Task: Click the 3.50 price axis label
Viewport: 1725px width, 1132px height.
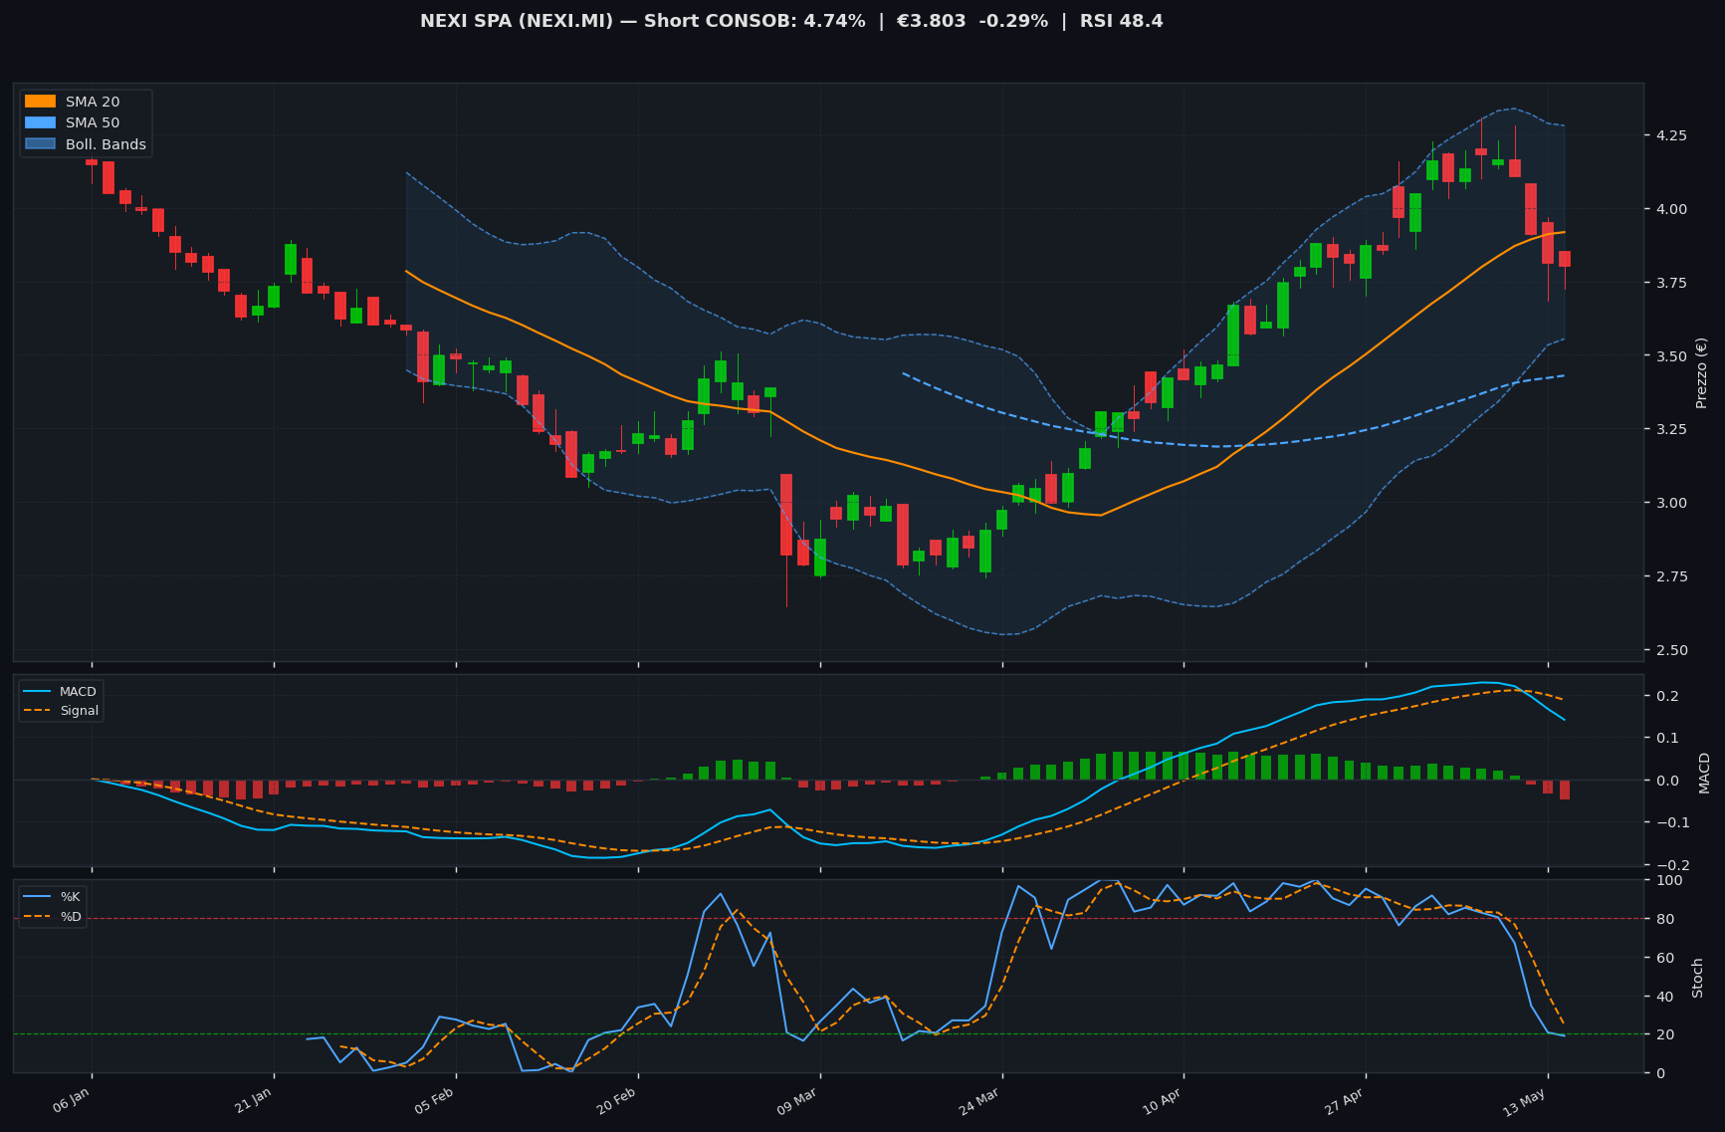Action: point(1669,356)
